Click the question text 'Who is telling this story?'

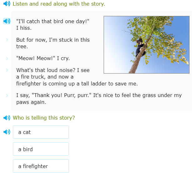pyautogui.click(x=44, y=118)
